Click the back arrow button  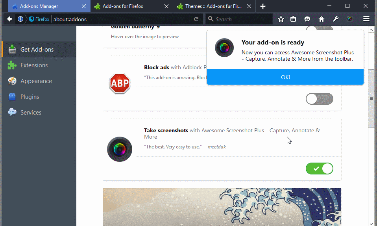click(9, 19)
